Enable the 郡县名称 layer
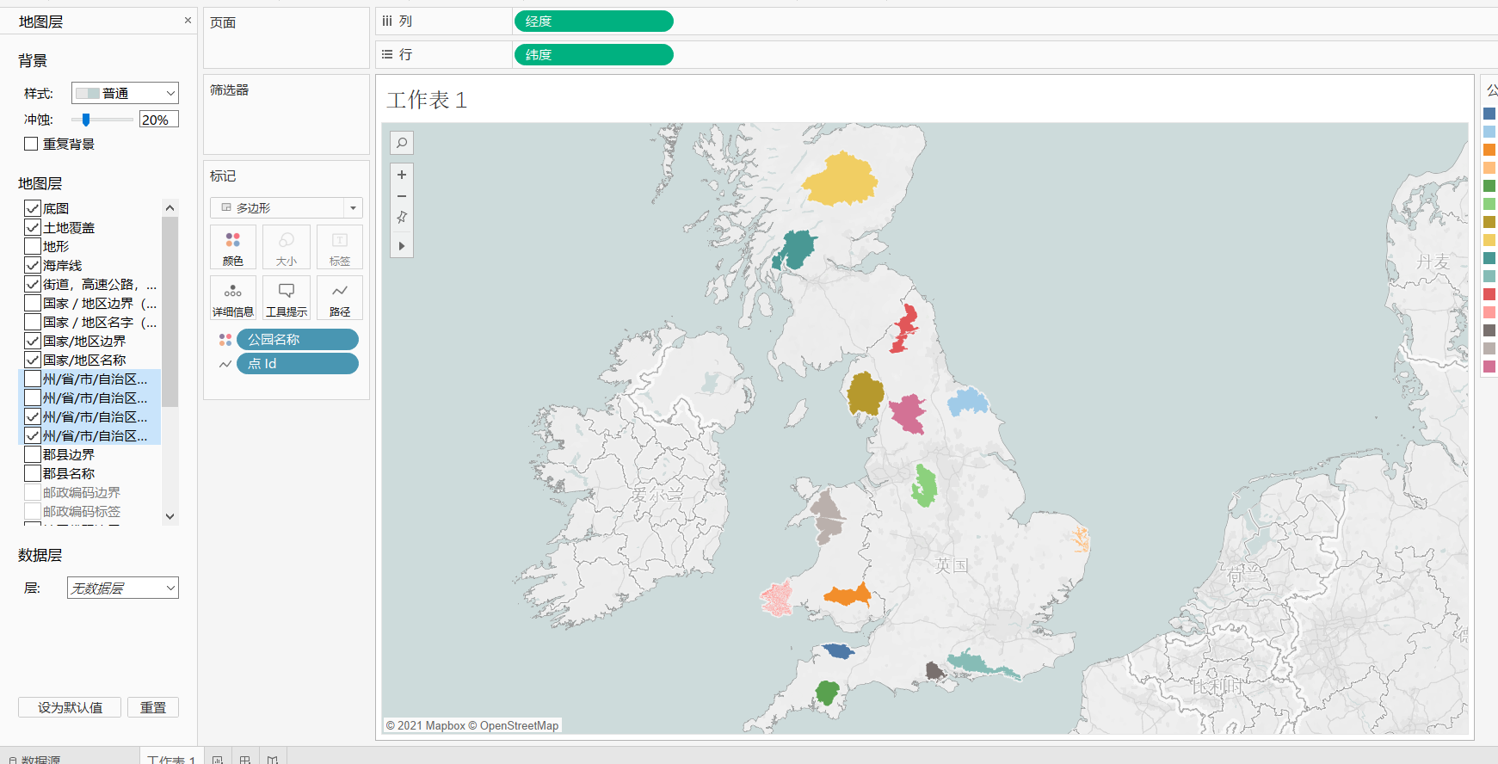Image resolution: width=1498 pixels, height=764 pixels. [33, 473]
